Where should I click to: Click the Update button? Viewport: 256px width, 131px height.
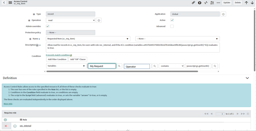point(227,3)
